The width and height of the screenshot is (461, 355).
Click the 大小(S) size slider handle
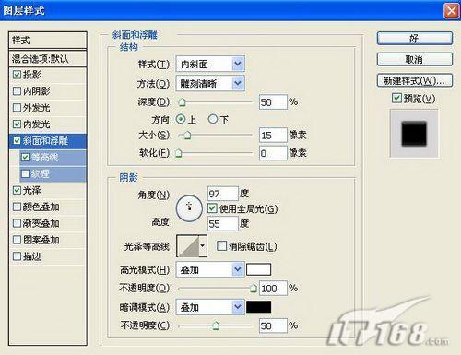187,135
